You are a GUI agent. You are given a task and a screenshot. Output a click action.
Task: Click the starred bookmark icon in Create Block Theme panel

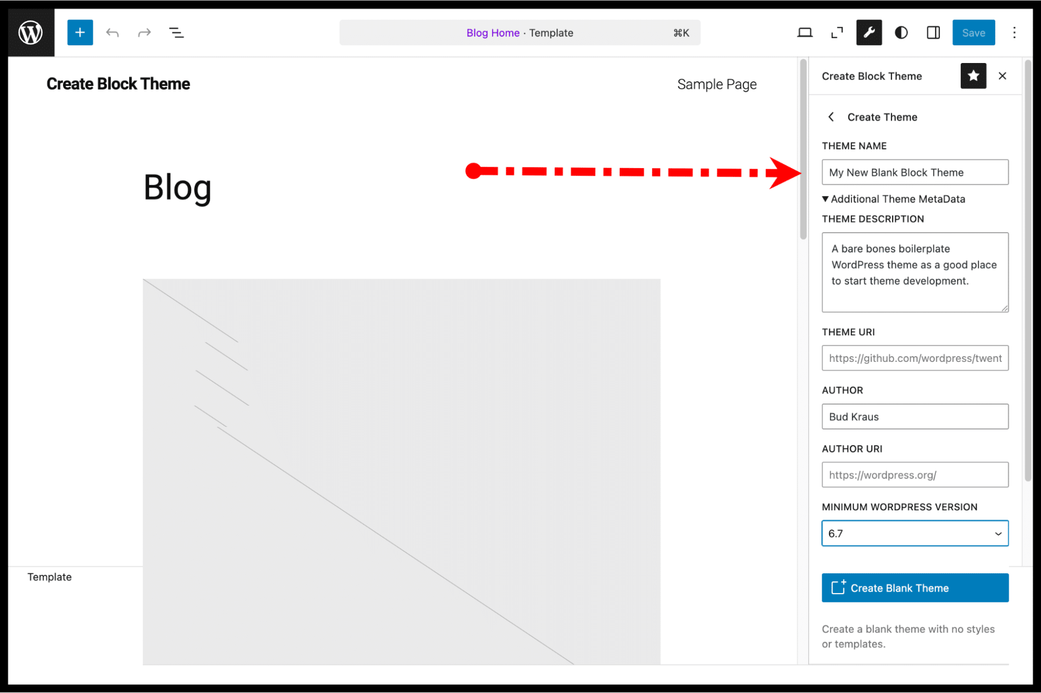(x=972, y=75)
